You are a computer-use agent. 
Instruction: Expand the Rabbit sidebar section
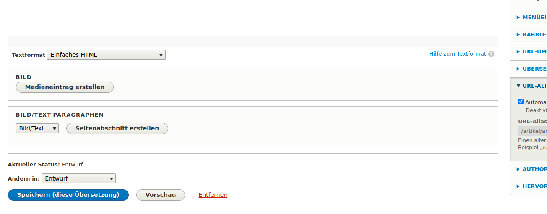click(x=531, y=35)
